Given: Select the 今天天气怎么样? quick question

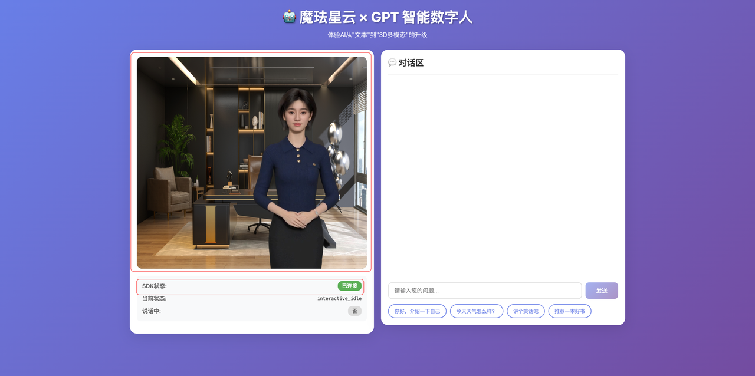Looking at the screenshot, I should [477, 311].
